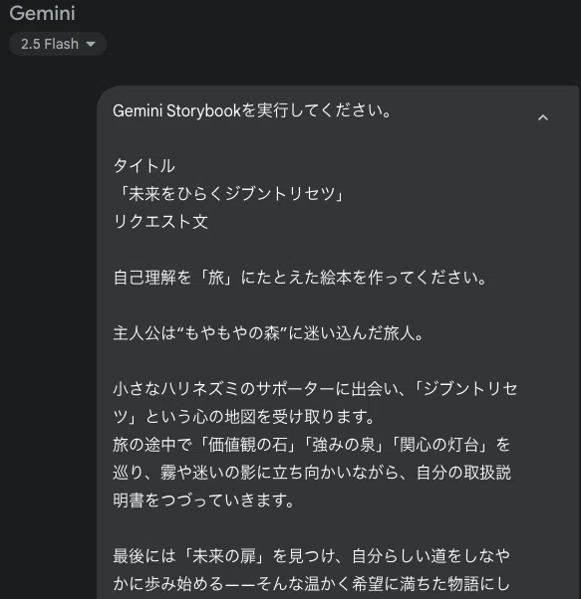
Task: Click the sentence starting with '自己理解を'
Action: [300, 278]
